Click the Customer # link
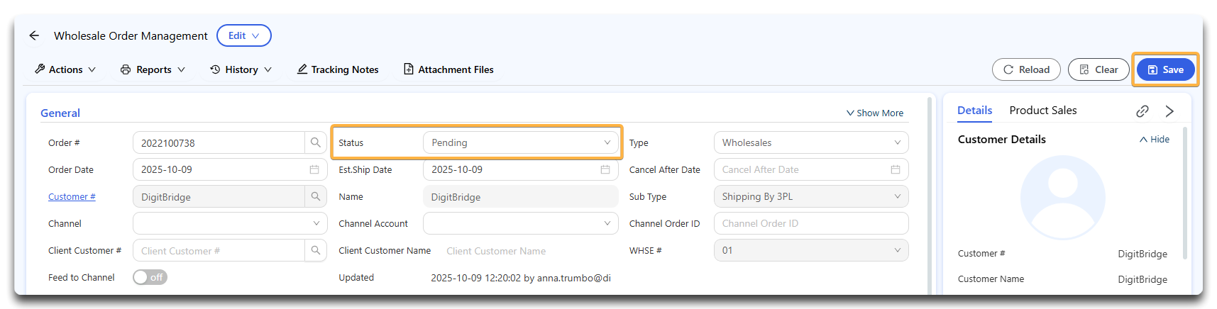 point(72,197)
